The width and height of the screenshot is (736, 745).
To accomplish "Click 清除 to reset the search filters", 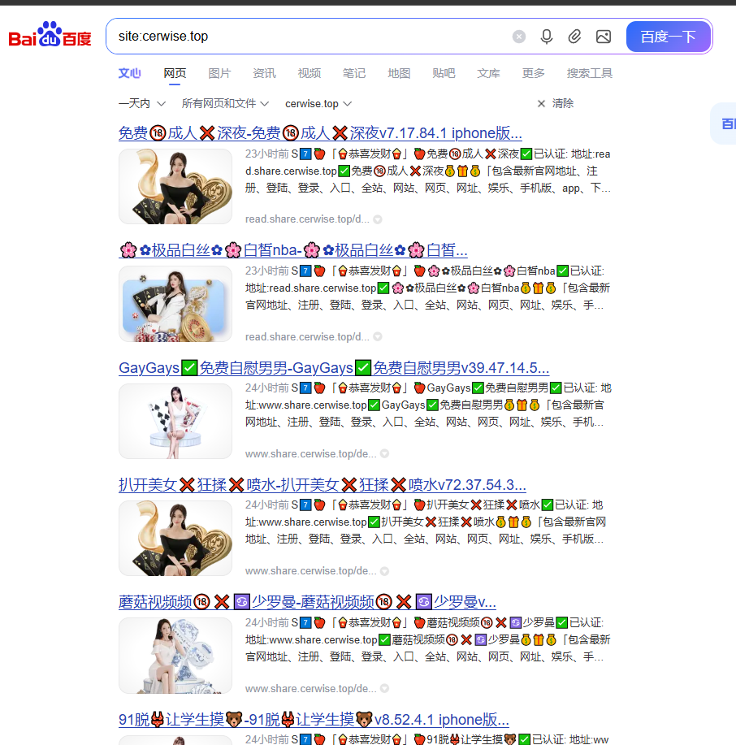I will coord(555,103).
